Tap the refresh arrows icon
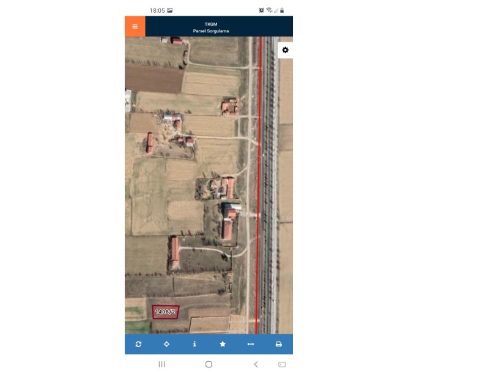 [x=138, y=344]
